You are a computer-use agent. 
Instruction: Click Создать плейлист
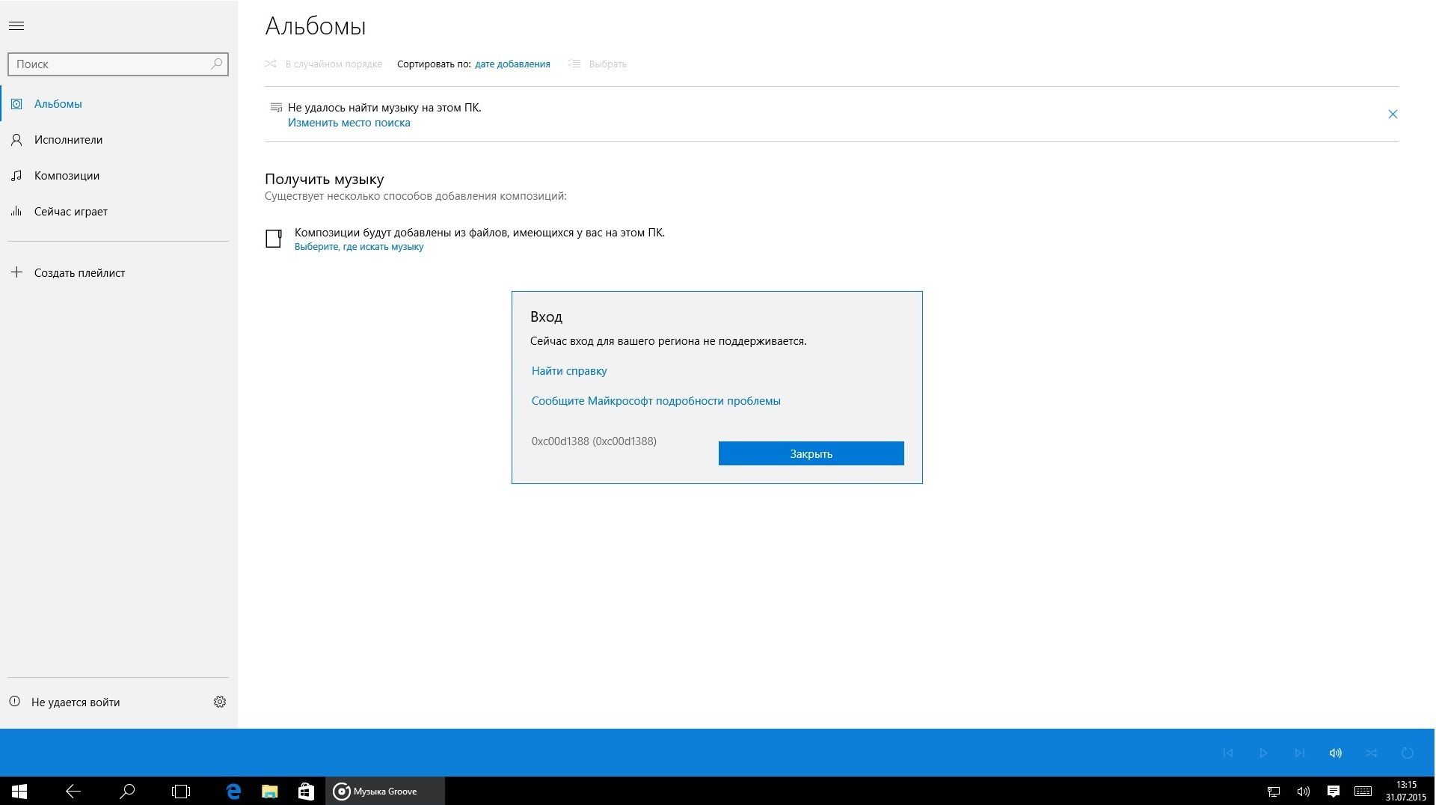click(x=118, y=273)
